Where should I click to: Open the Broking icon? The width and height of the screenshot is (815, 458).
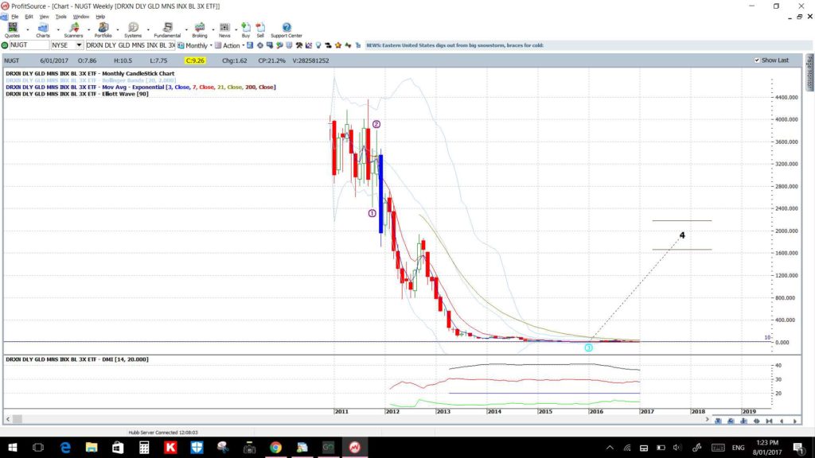(200, 30)
